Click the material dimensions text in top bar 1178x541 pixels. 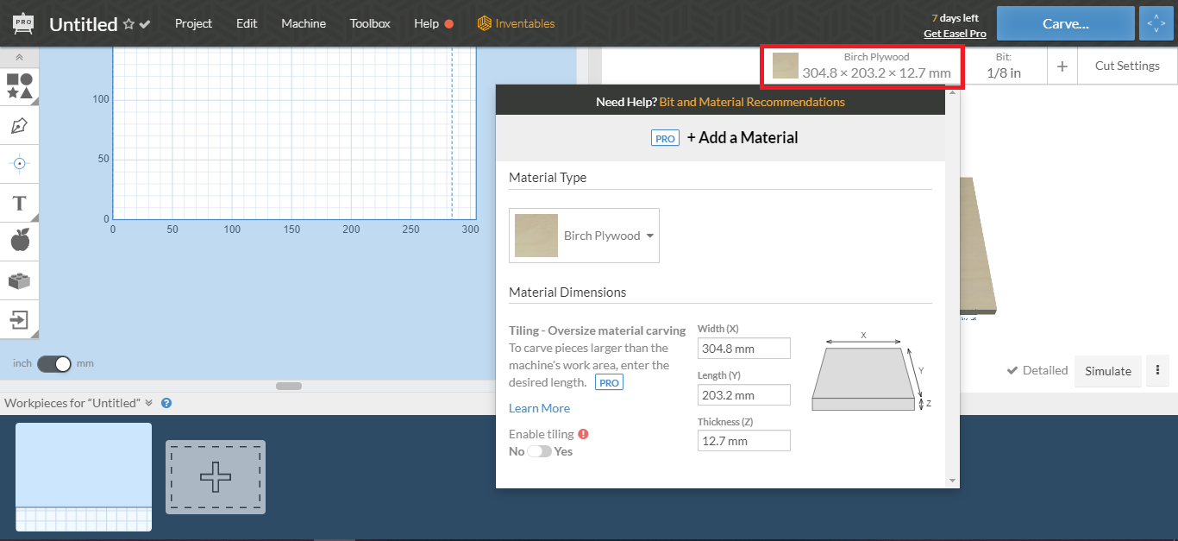tap(876, 73)
